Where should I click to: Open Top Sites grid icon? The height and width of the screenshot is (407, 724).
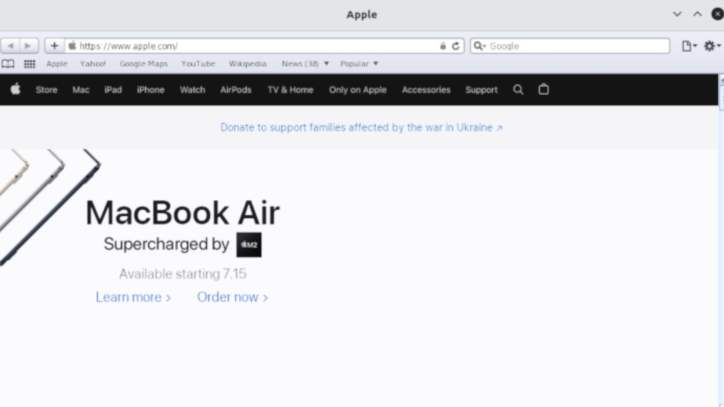pos(29,64)
